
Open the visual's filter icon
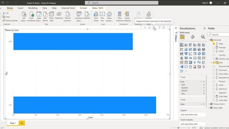(159, 27)
